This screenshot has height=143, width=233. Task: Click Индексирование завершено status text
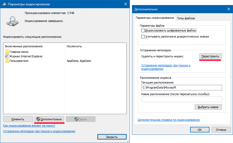point(44,21)
